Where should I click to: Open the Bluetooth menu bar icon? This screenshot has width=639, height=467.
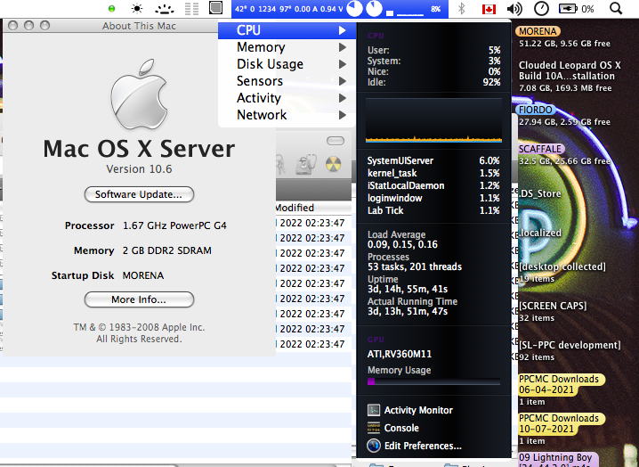pos(461,9)
